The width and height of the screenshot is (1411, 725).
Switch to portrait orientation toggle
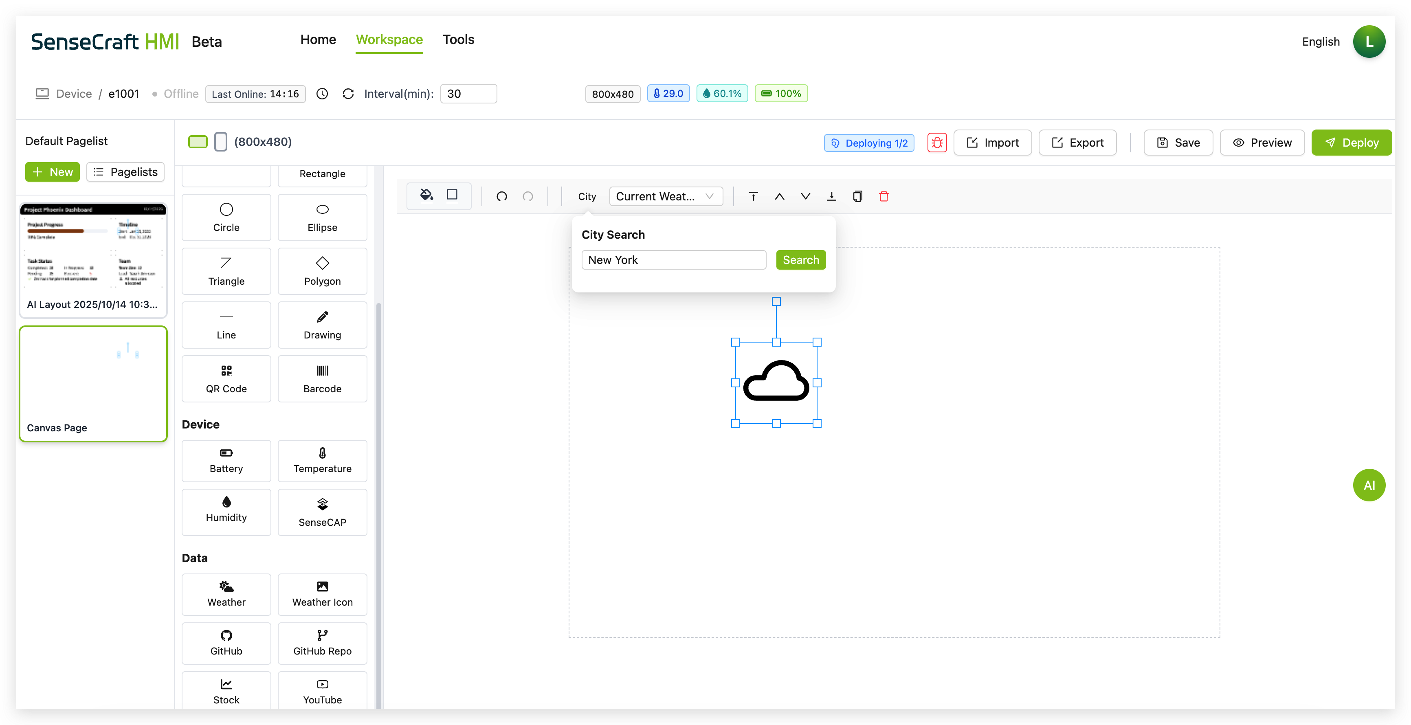[x=220, y=142]
